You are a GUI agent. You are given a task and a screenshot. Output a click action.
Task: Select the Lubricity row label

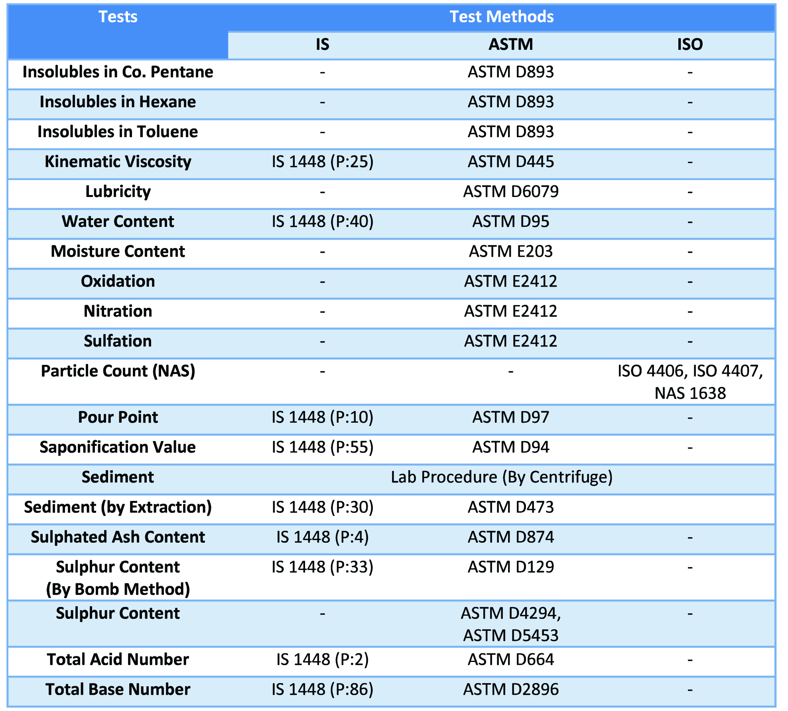[x=118, y=192]
